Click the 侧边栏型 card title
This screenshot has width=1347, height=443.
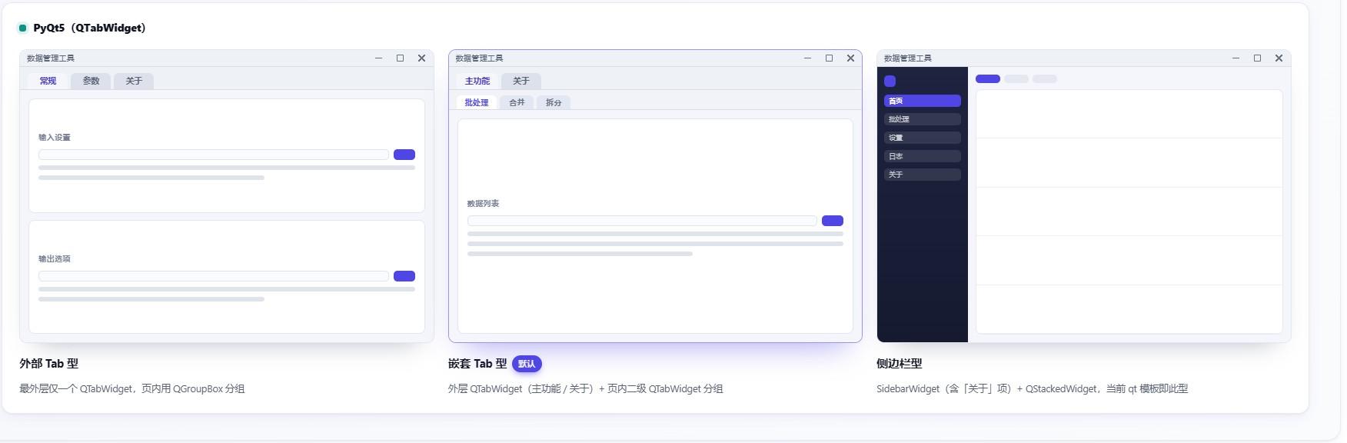tap(899, 364)
